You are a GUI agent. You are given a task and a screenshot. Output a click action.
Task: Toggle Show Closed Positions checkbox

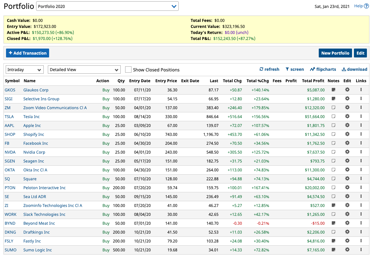[x=128, y=70]
